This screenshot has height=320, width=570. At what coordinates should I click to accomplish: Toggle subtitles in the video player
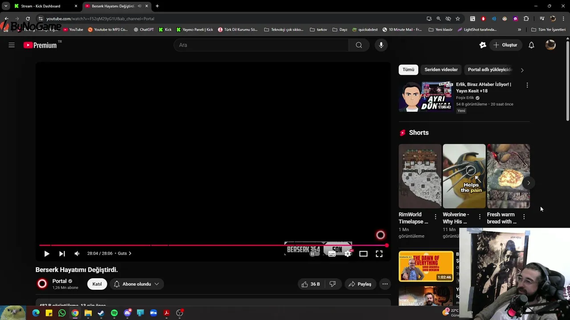pos(332,254)
